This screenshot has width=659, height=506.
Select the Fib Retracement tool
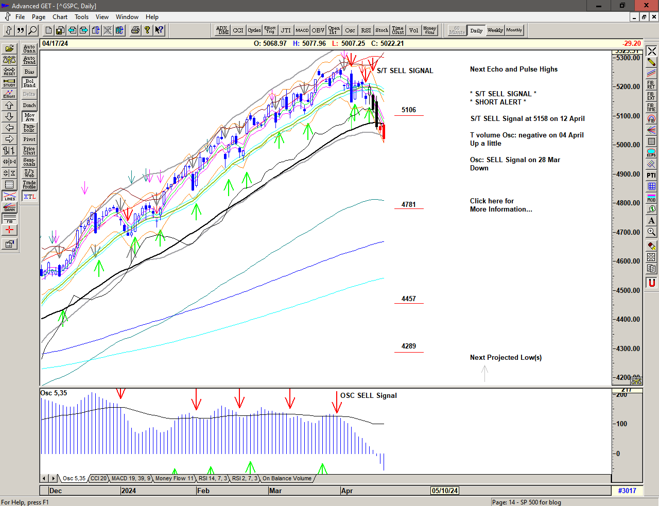pos(651,84)
